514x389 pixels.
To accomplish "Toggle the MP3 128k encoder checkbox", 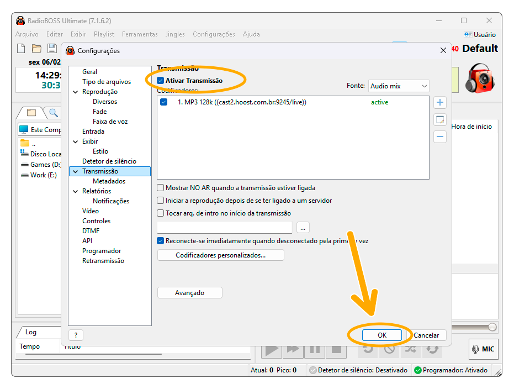I will point(163,102).
